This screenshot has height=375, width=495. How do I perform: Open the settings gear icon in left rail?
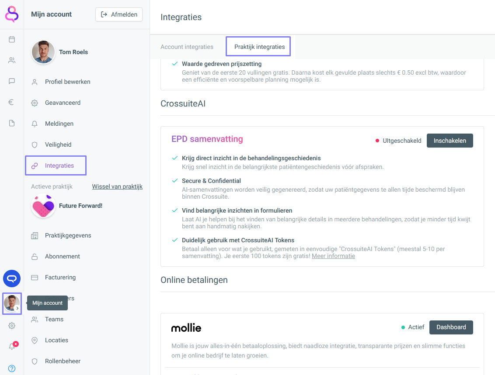[12, 326]
